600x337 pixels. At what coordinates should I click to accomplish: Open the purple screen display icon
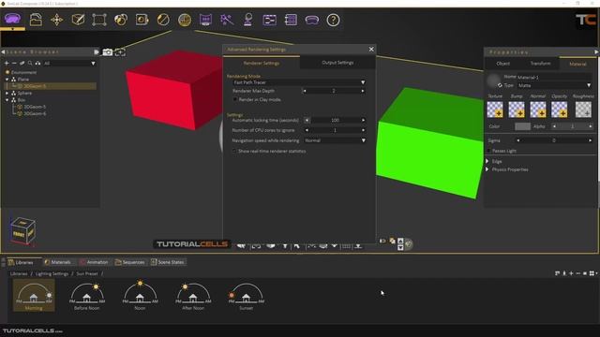coord(205,20)
